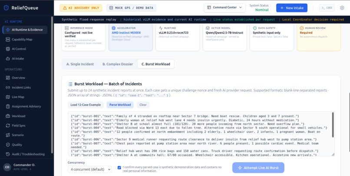This screenshot has width=350, height=176.
Task: Click the AI Control sidebar icon
Action: [x=8, y=49]
